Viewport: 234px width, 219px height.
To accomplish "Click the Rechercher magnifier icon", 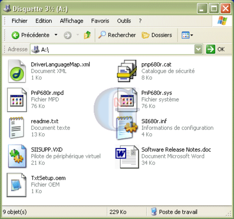I will pos(102,35).
